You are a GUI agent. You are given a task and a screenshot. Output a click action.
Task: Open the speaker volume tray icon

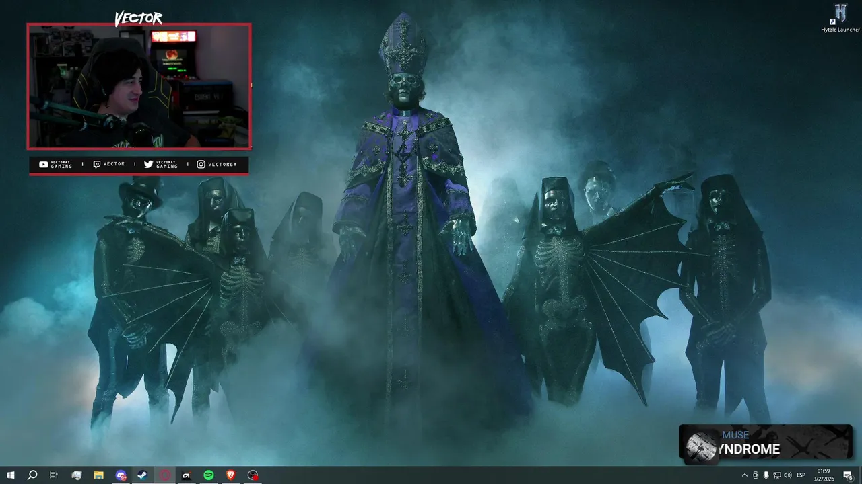click(x=788, y=475)
